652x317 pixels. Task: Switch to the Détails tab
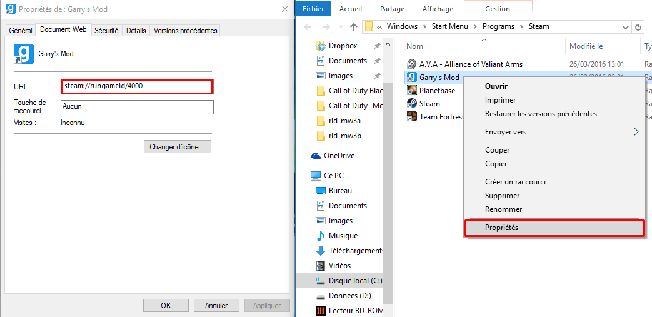136,31
